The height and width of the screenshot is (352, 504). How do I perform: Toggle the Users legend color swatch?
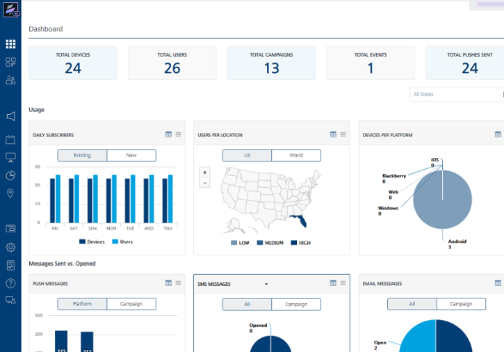[115, 241]
